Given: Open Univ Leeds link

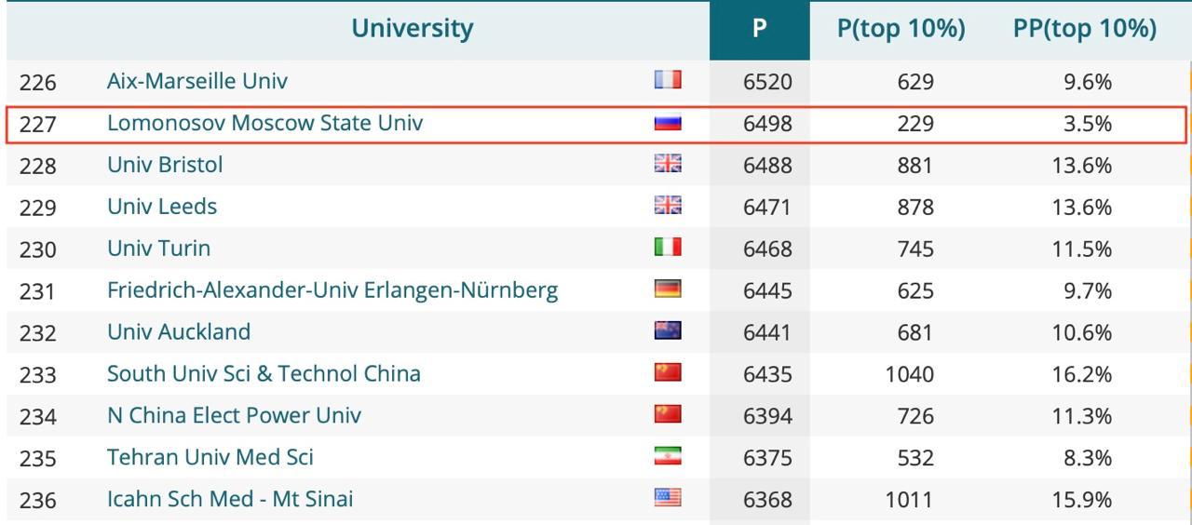Looking at the screenshot, I should [162, 207].
